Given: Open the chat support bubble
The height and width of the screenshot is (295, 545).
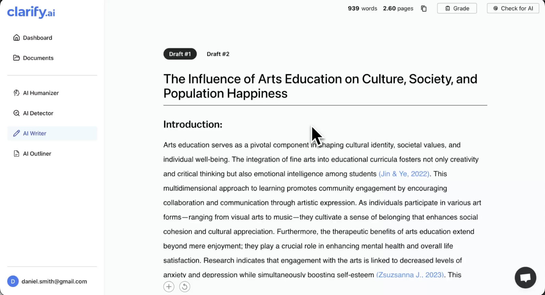Looking at the screenshot, I should pyautogui.click(x=525, y=278).
